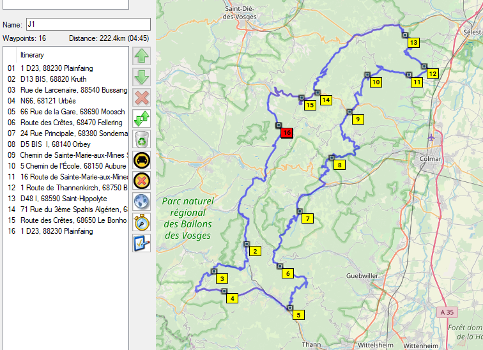
Task: Click the yellow car icon
Action: coord(141,160)
